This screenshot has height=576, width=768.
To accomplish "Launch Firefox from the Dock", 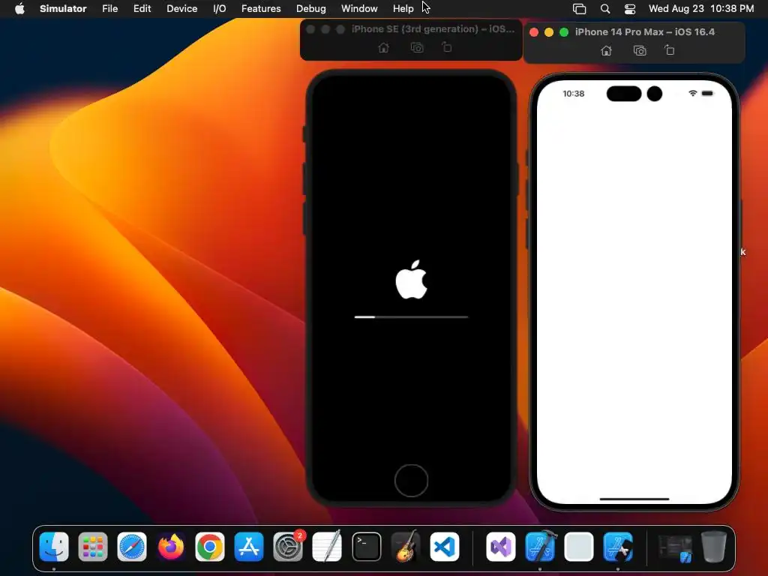I will tap(171, 546).
